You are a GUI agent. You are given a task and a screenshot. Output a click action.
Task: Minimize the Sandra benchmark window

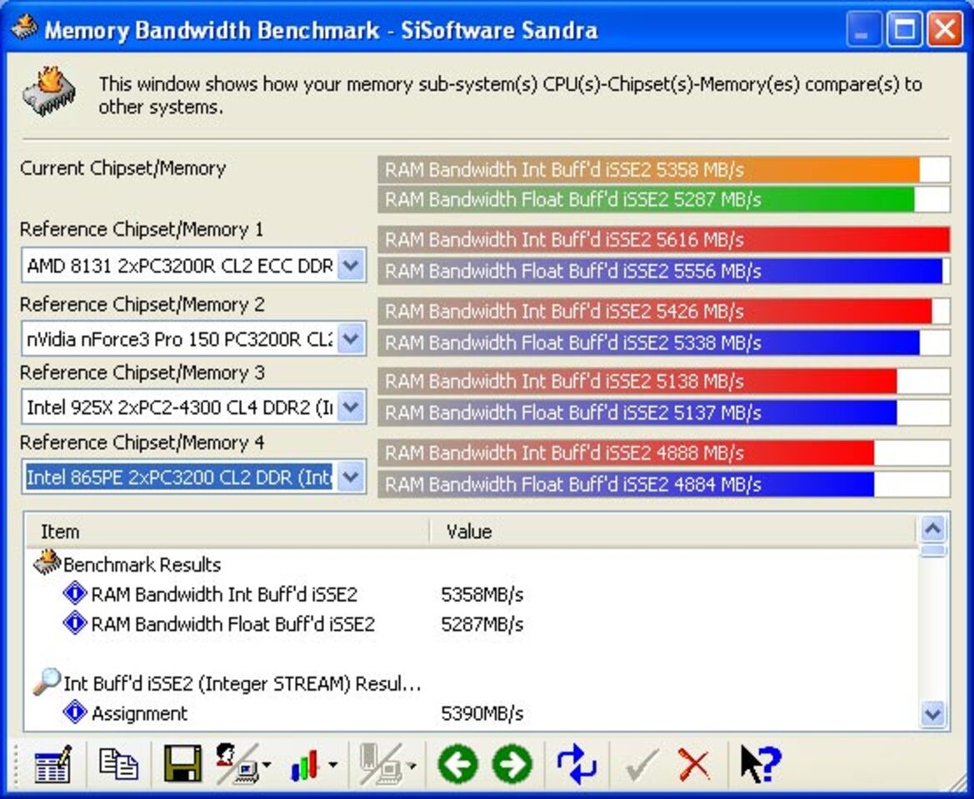click(863, 29)
